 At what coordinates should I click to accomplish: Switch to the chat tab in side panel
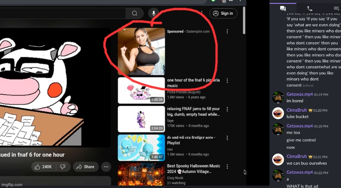coord(283,9)
